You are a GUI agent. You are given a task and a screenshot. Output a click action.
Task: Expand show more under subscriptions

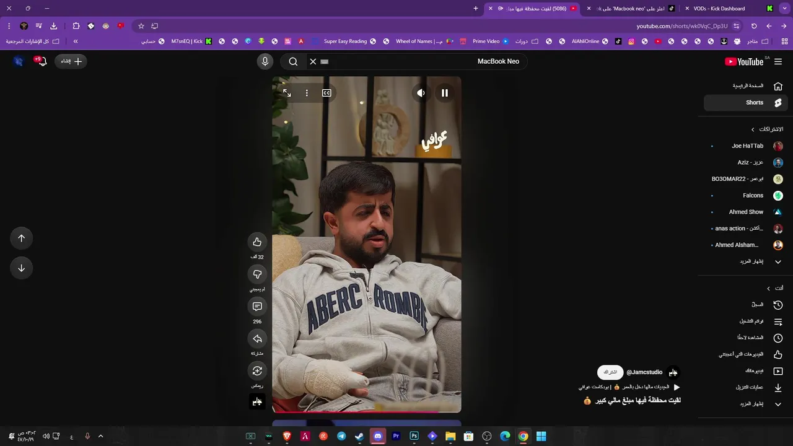click(745, 261)
